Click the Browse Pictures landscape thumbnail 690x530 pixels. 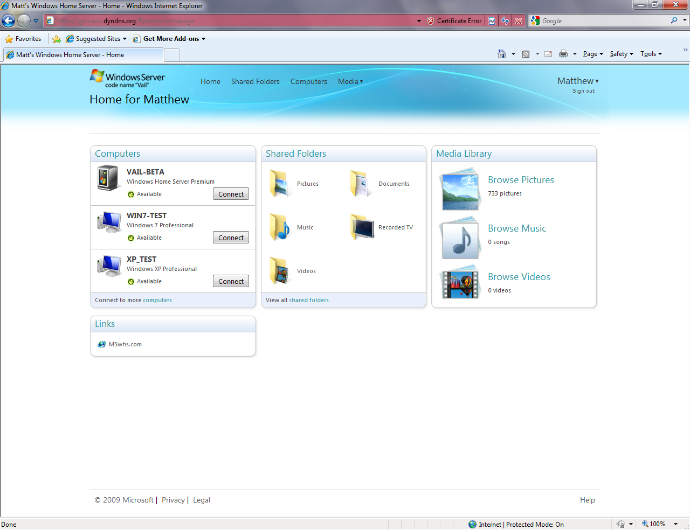(x=460, y=189)
